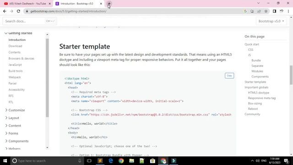293x165 pixels.
Task: Focus the Search docs field
Action: [x=29, y=21]
